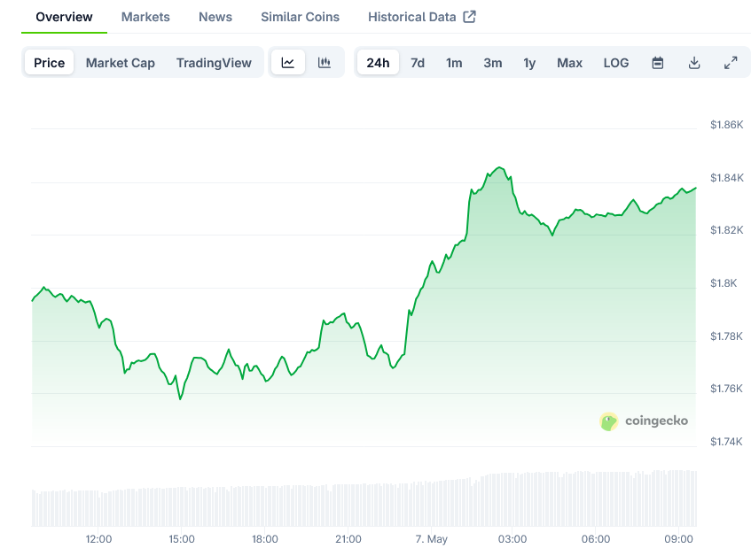
Task: Download the chart data
Action: point(694,62)
